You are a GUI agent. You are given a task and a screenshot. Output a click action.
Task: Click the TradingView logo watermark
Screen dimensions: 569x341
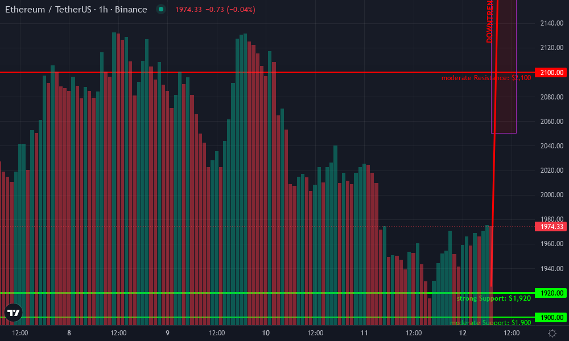pyautogui.click(x=13, y=311)
